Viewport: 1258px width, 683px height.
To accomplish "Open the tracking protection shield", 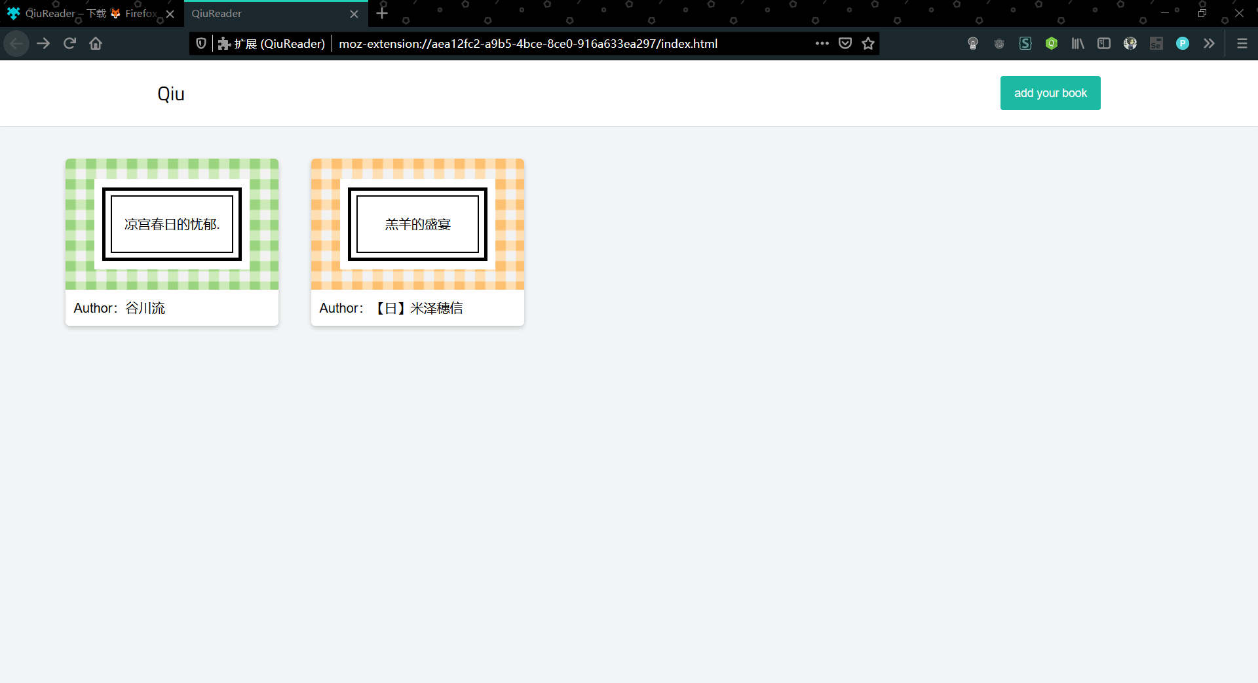I will [201, 44].
